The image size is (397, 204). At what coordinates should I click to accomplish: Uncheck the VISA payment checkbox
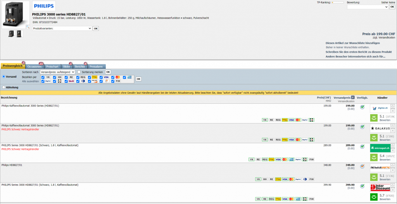click(101, 77)
